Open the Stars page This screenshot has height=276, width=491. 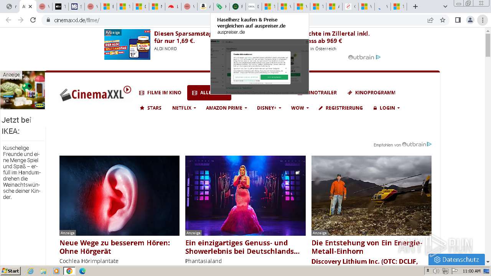click(150, 108)
